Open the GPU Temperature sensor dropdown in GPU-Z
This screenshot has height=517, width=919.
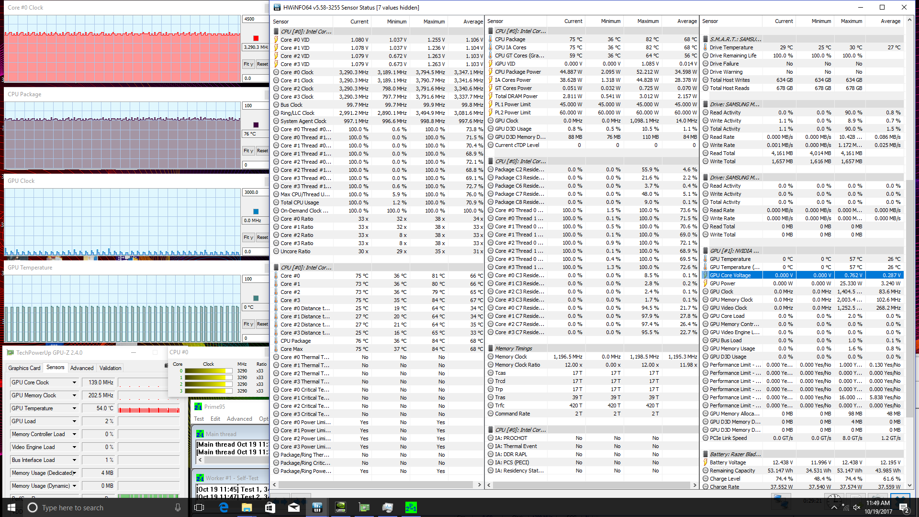74,408
